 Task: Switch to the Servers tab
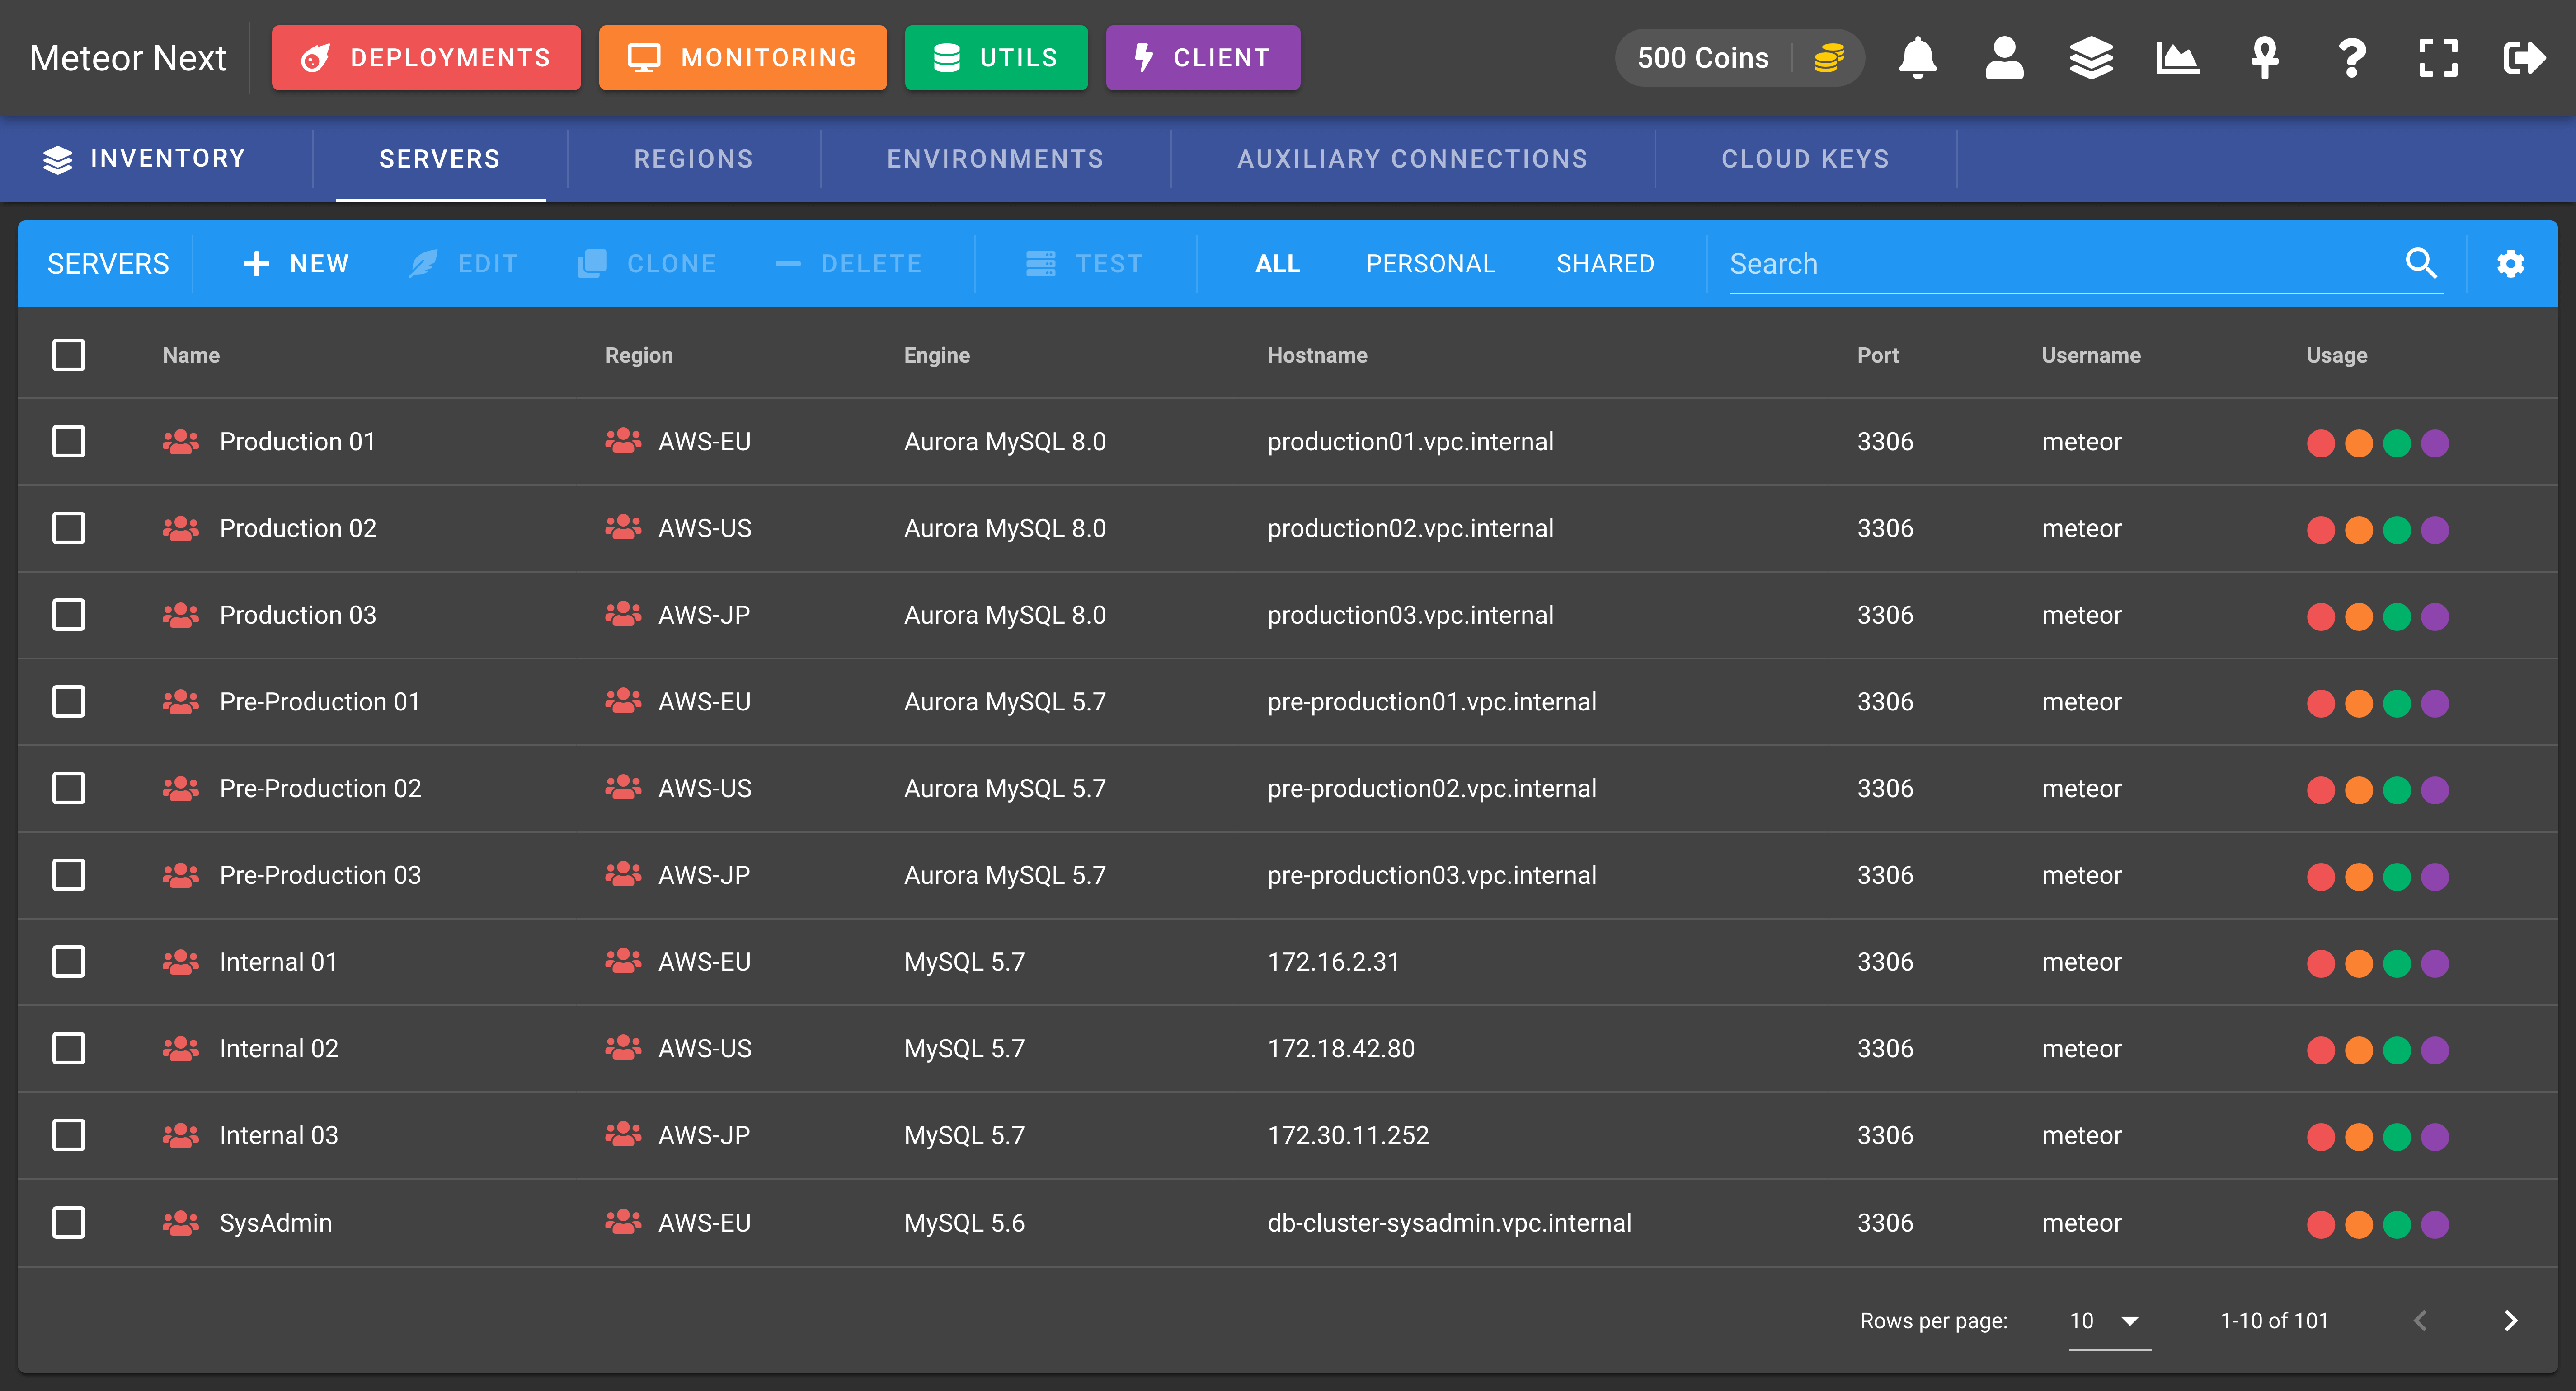click(440, 159)
